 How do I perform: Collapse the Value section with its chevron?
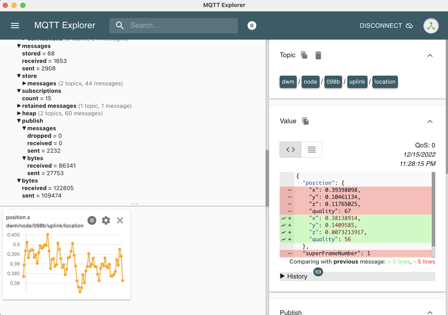click(430, 121)
